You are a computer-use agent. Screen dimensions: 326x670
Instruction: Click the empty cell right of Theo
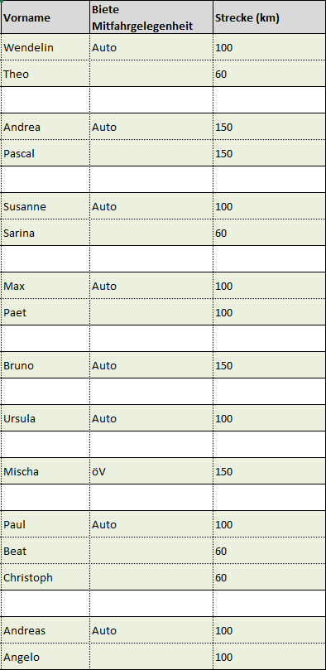click(151, 74)
